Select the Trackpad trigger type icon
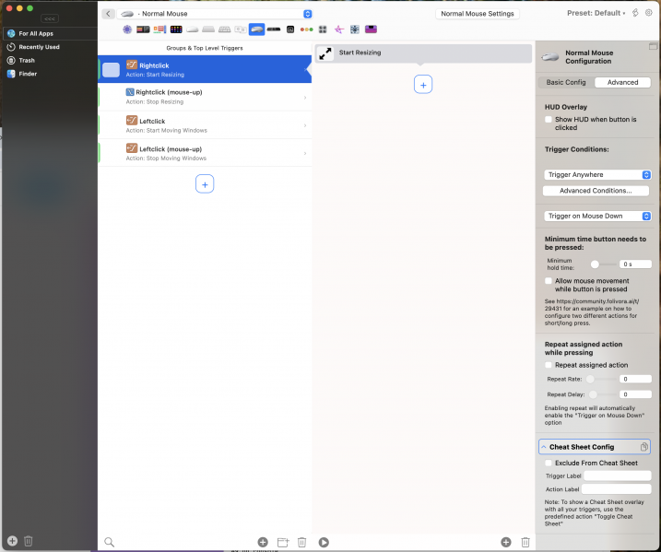Image resolution: width=661 pixels, height=552 pixels. 208,29
